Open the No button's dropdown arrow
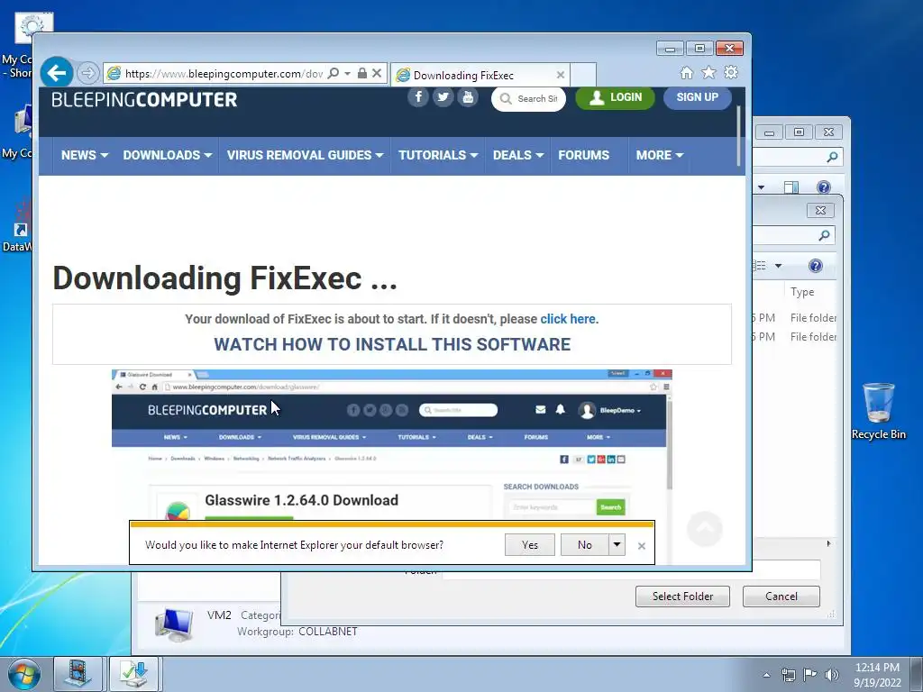This screenshot has height=692, width=923. coord(617,545)
